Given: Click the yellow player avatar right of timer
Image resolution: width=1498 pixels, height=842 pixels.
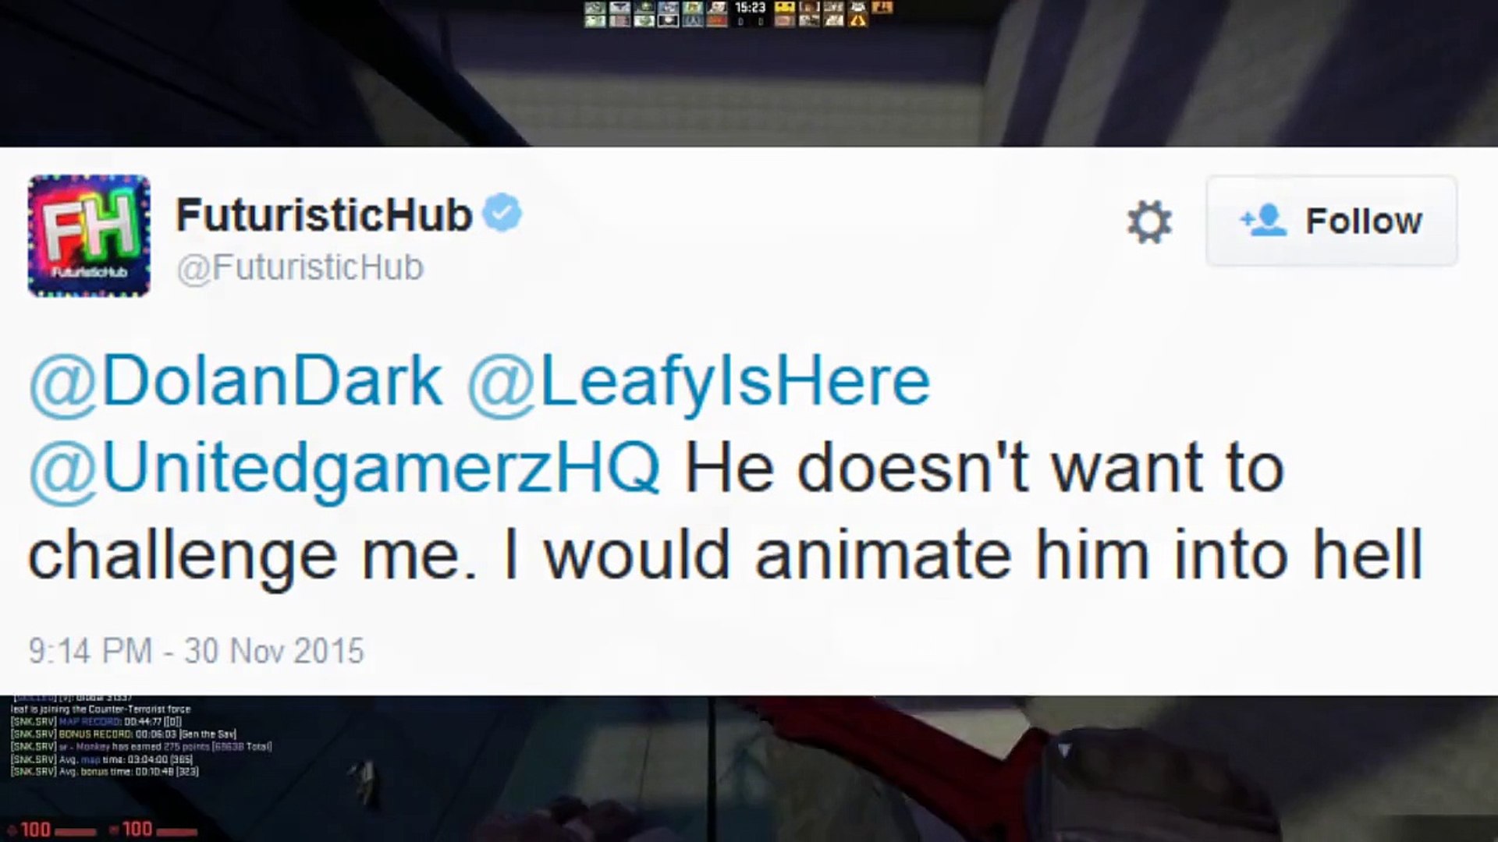Looking at the screenshot, I should (785, 7).
